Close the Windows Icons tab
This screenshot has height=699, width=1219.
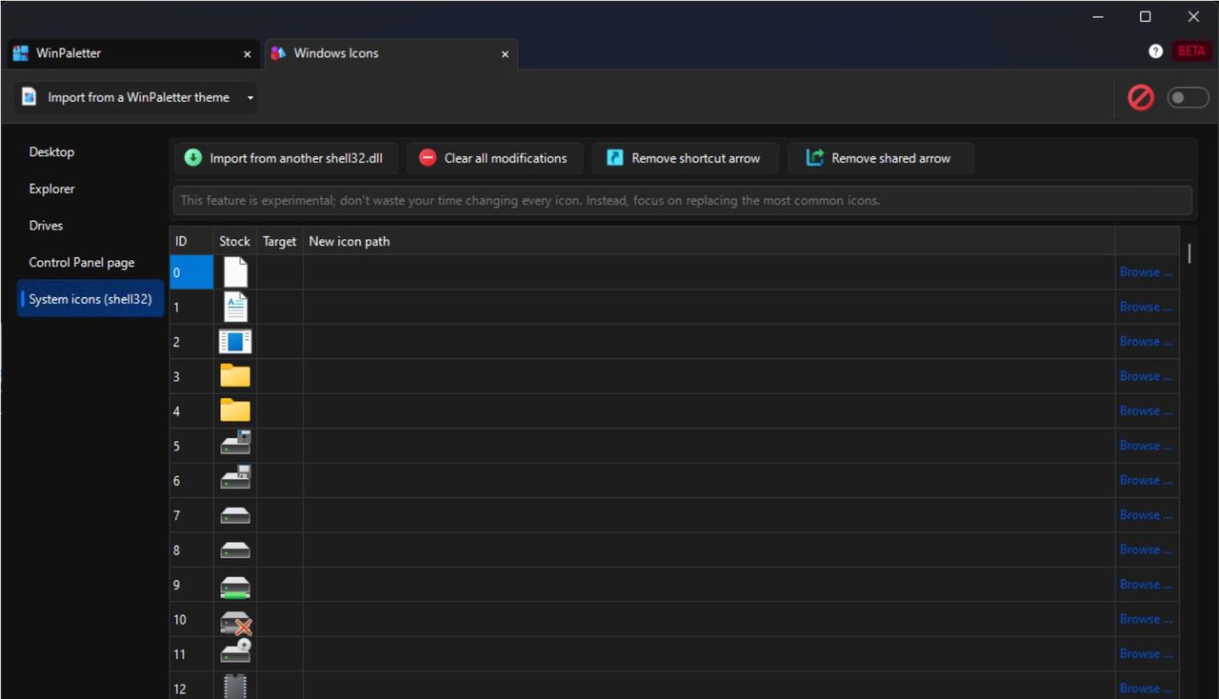505,54
